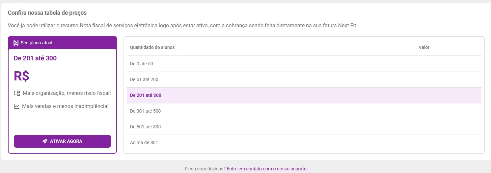The image size is (491, 173).
Task: Select the De 301 até 500 row
Action: pyautogui.click(x=304, y=111)
